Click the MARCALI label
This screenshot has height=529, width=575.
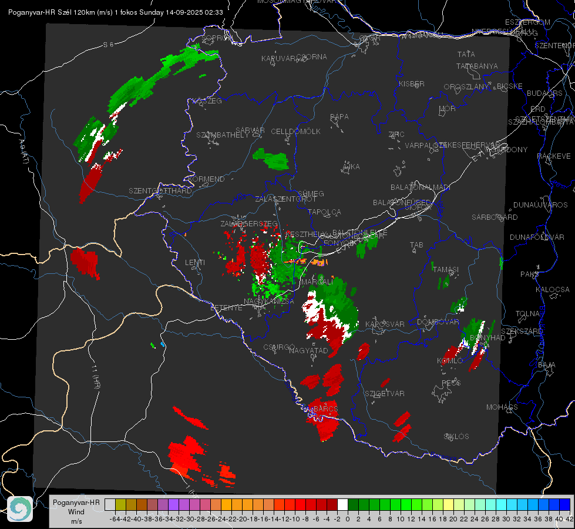(x=317, y=282)
